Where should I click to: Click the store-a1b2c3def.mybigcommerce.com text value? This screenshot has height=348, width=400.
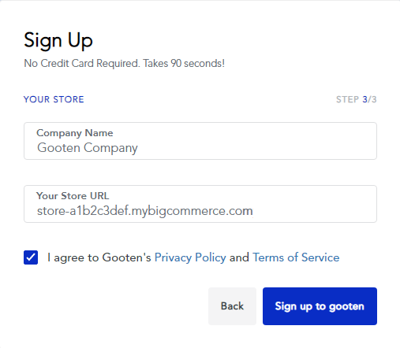(x=145, y=211)
